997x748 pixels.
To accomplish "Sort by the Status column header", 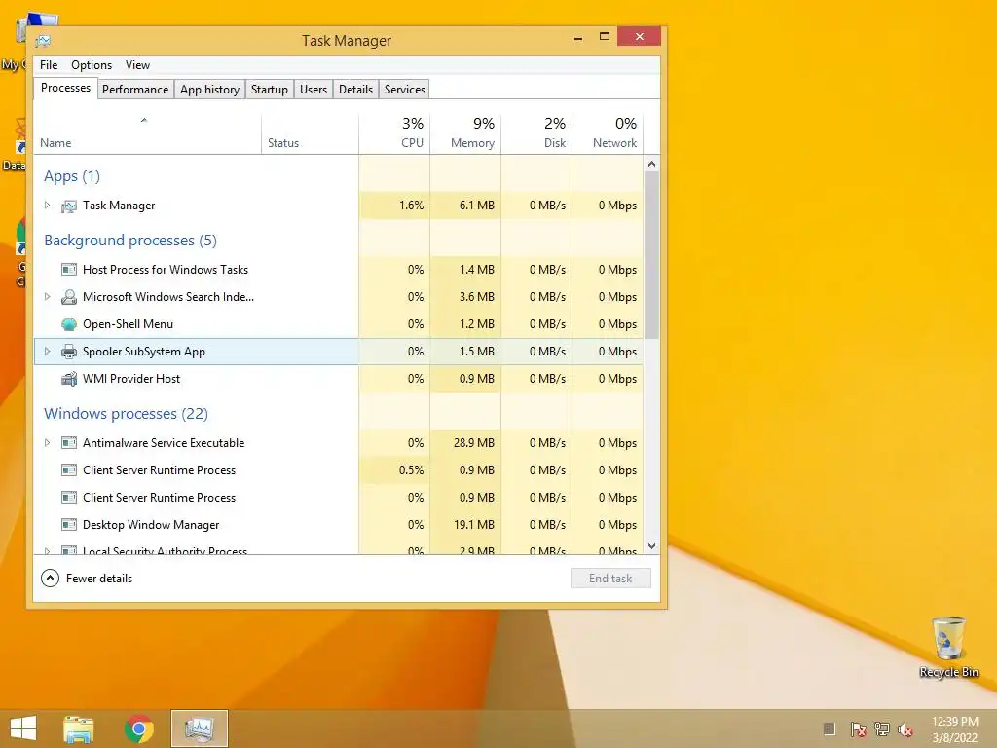I will click(310, 134).
